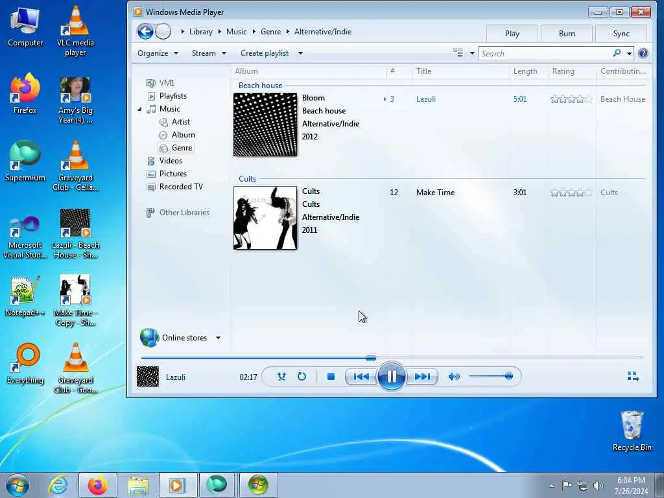Click Alternative/Indie in the breadcrumb
Image resolution: width=664 pixels, height=498 pixels.
[323, 32]
